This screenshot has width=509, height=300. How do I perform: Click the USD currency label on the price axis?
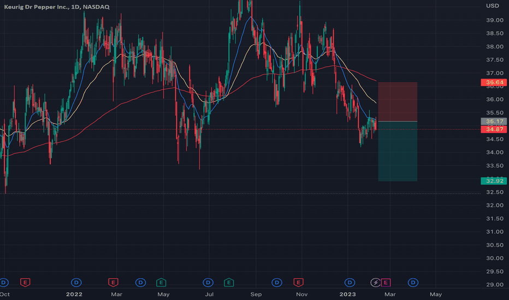pyautogui.click(x=493, y=6)
